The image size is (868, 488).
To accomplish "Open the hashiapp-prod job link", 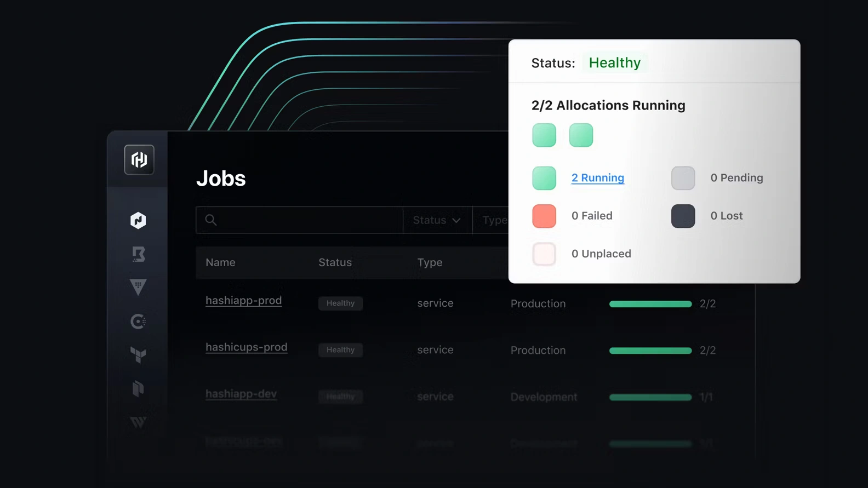I will point(243,301).
